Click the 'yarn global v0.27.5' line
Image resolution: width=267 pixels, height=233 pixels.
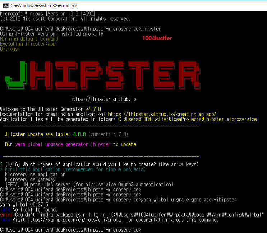pyautogui.click(x=24, y=205)
